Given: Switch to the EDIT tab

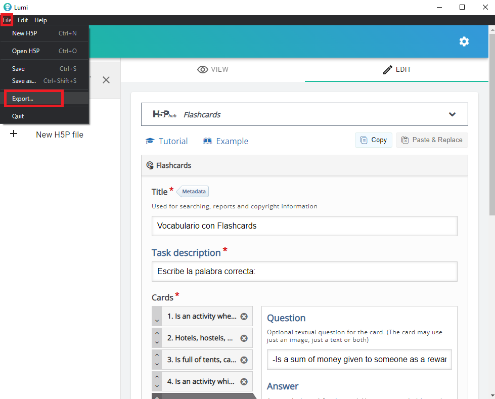Looking at the screenshot, I should pos(397,69).
